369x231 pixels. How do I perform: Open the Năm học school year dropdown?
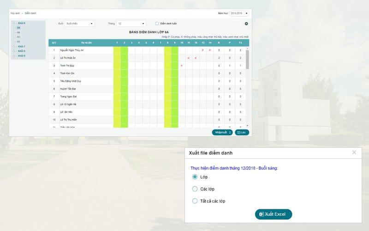tap(239, 13)
